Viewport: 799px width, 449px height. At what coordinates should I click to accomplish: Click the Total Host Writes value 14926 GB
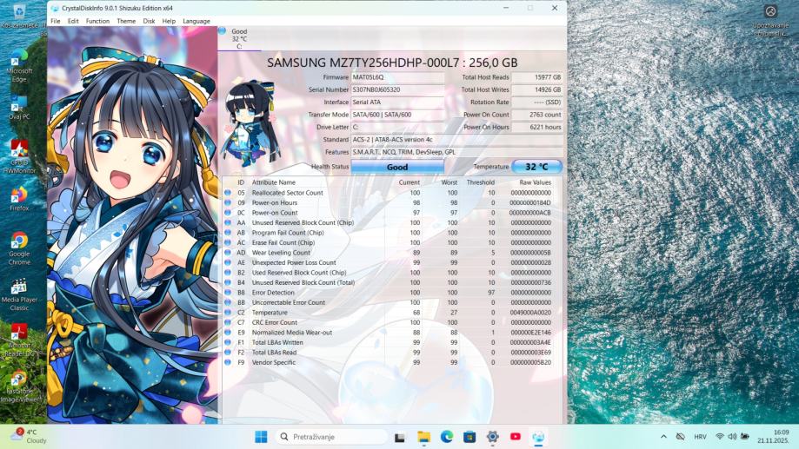[537, 89]
